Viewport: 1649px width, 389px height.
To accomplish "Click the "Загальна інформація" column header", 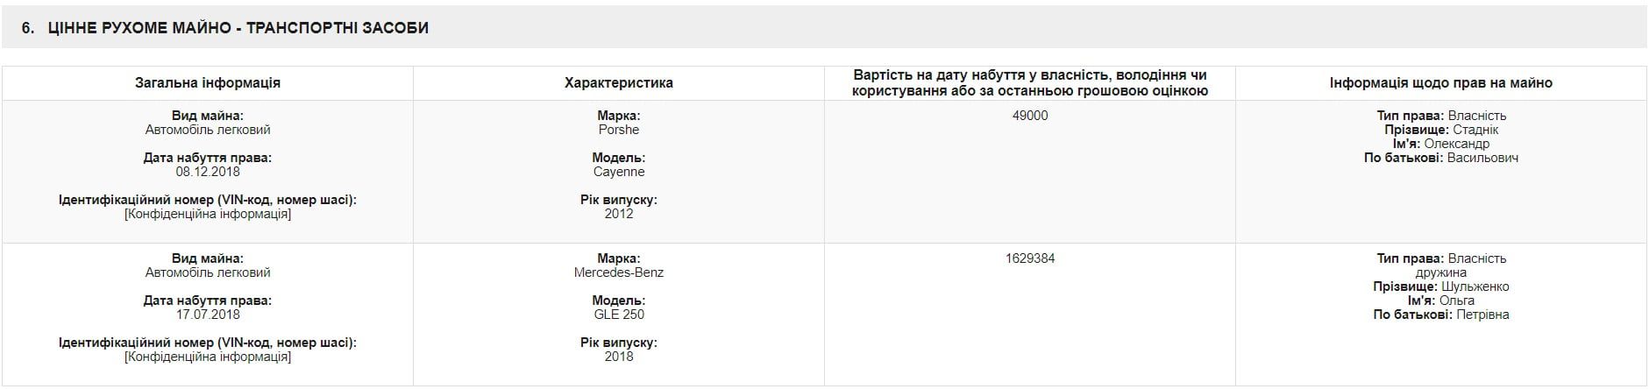I will pos(208,83).
